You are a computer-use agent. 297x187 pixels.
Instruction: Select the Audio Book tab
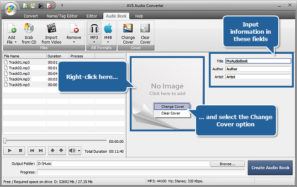116,16
